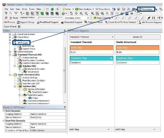Click the Annotation 'A' label icon
164x138 pixels.
pyautogui.click(x=128, y=9)
